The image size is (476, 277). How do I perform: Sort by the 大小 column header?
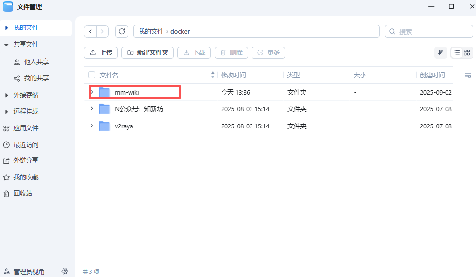coord(360,75)
